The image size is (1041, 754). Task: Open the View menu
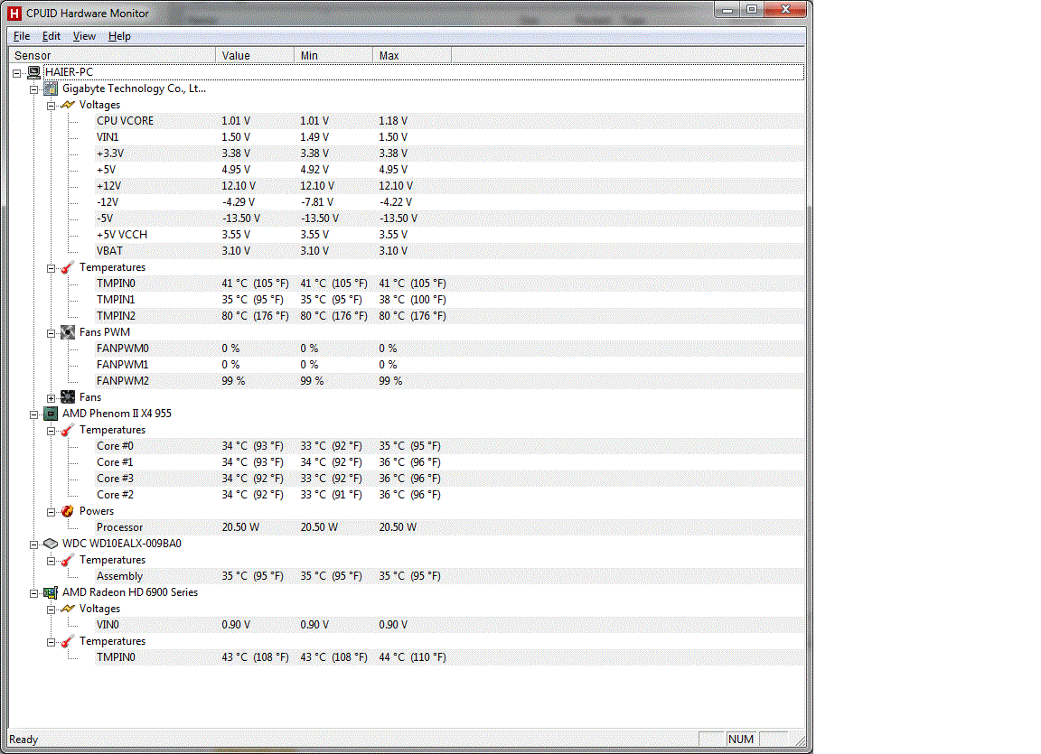84,36
